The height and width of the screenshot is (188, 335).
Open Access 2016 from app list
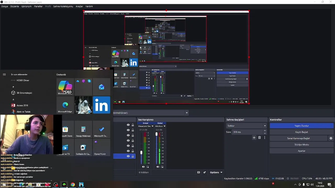[20, 105]
